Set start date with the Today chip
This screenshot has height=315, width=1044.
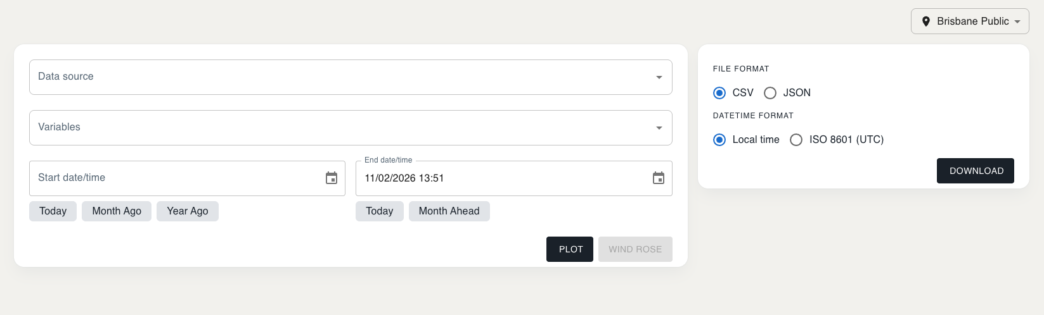53,211
